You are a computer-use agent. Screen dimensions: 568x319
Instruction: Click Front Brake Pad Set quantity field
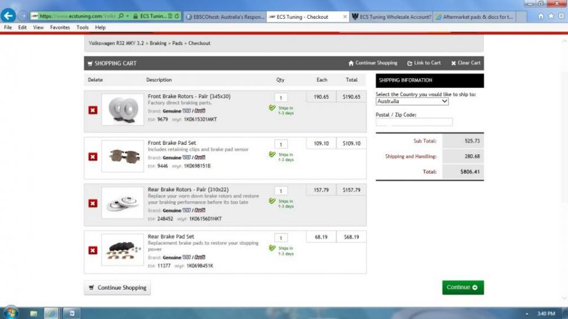click(280, 144)
